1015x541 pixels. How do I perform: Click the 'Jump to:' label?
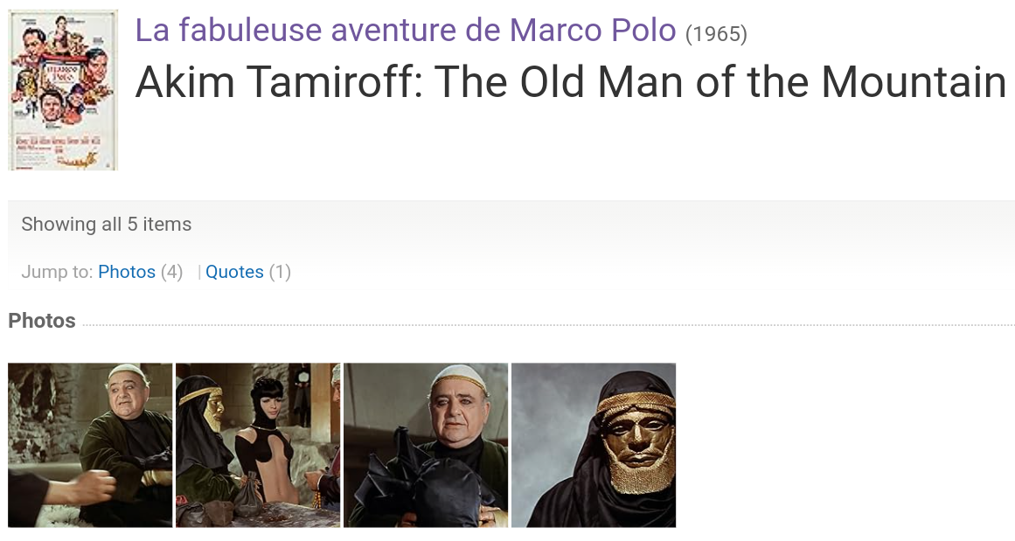[x=57, y=272]
